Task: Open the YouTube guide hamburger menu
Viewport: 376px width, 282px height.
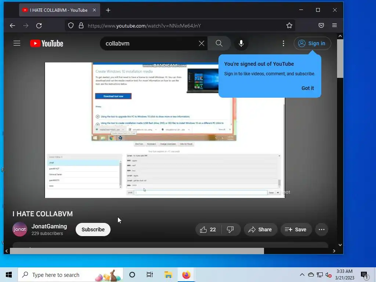Action: click(17, 43)
